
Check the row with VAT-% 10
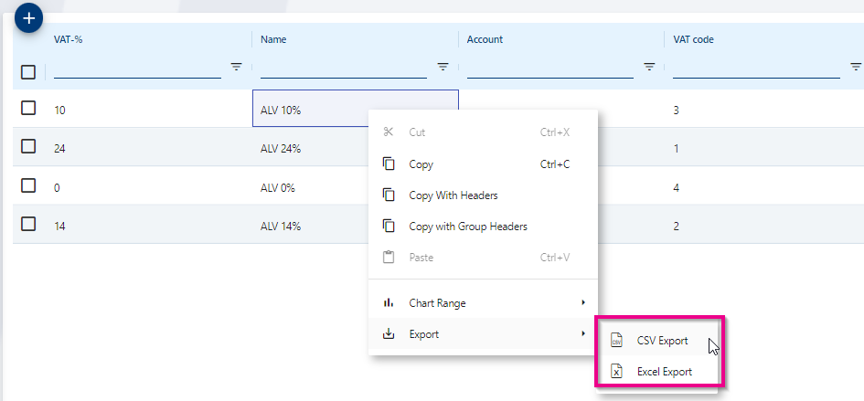[28, 108]
